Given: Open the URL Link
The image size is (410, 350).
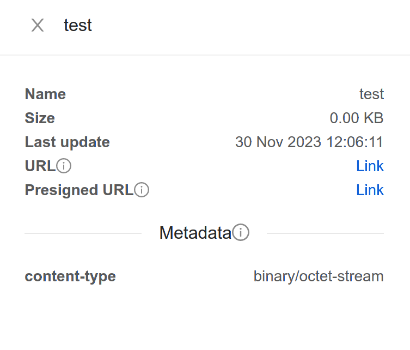Looking at the screenshot, I should pyautogui.click(x=370, y=166).
